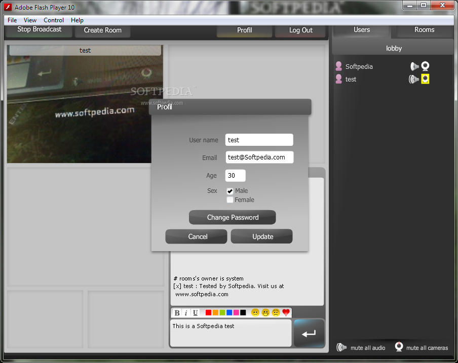Insert the smiley face emoticon
Image resolution: width=458 pixels, height=363 pixels.
(255, 313)
